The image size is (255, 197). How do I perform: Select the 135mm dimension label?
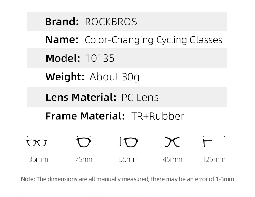tap(37, 159)
